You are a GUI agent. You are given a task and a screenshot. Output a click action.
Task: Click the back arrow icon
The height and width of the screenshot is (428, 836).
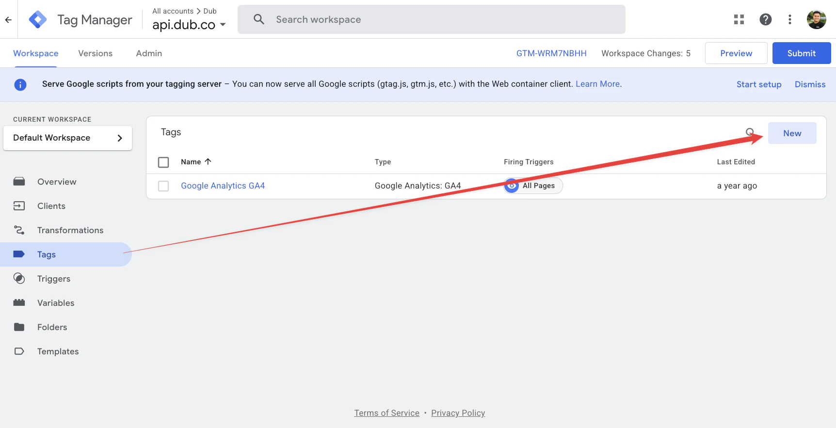pyautogui.click(x=8, y=20)
